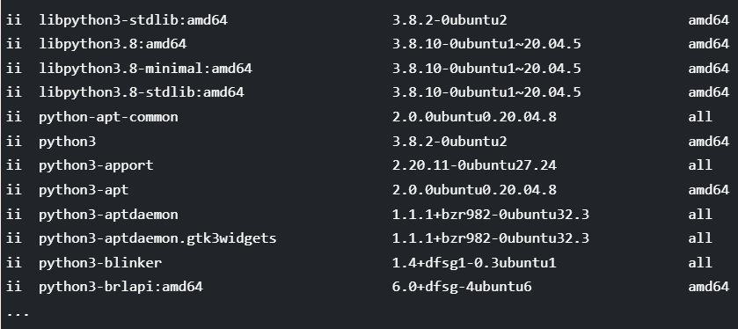The width and height of the screenshot is (738, 329).
Task: Click the python3-apt package name
Action: [84, 190]
